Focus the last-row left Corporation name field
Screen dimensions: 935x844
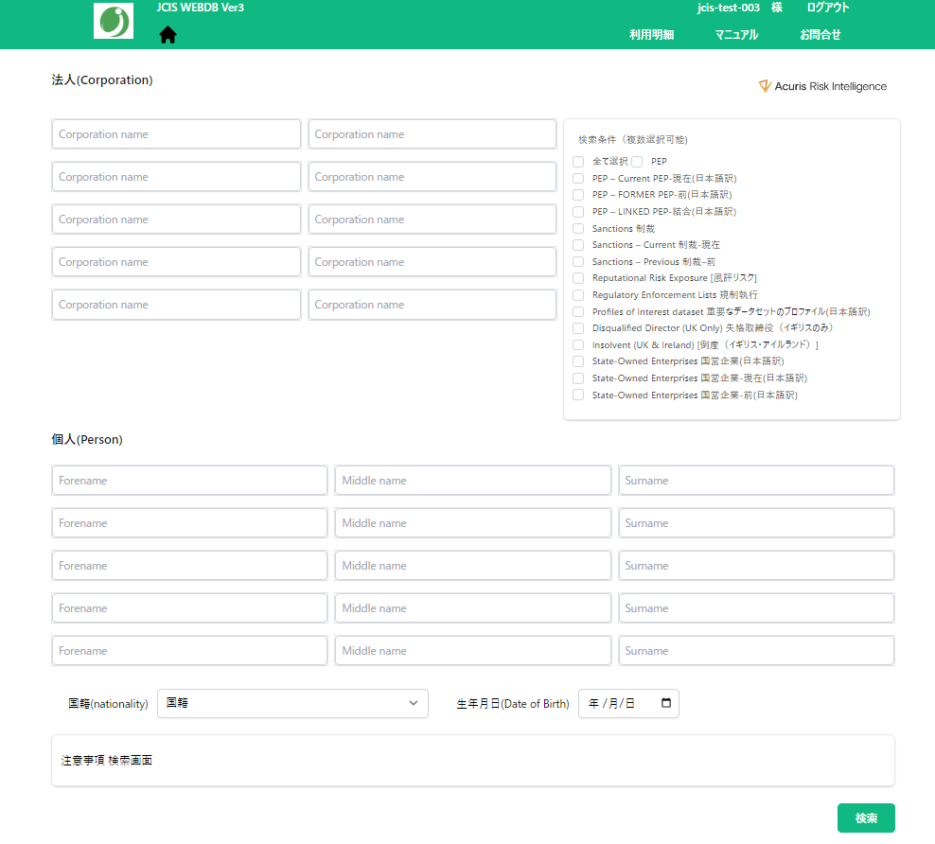click(177, 305)
